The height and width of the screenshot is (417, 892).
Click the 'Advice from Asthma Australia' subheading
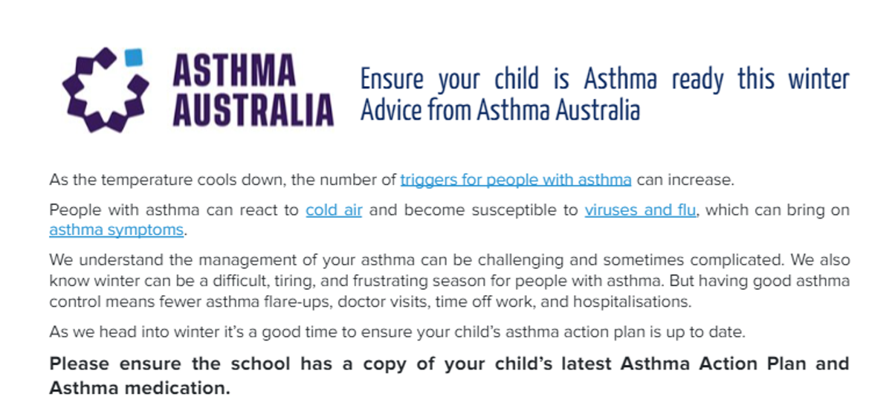pyautogui.click(x=500, y=110)
